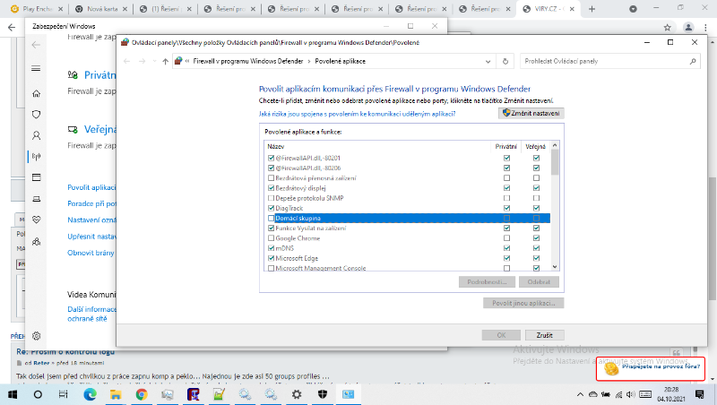Open the Chrome profile avatar
Screen dimensions: 717x405
688,28
